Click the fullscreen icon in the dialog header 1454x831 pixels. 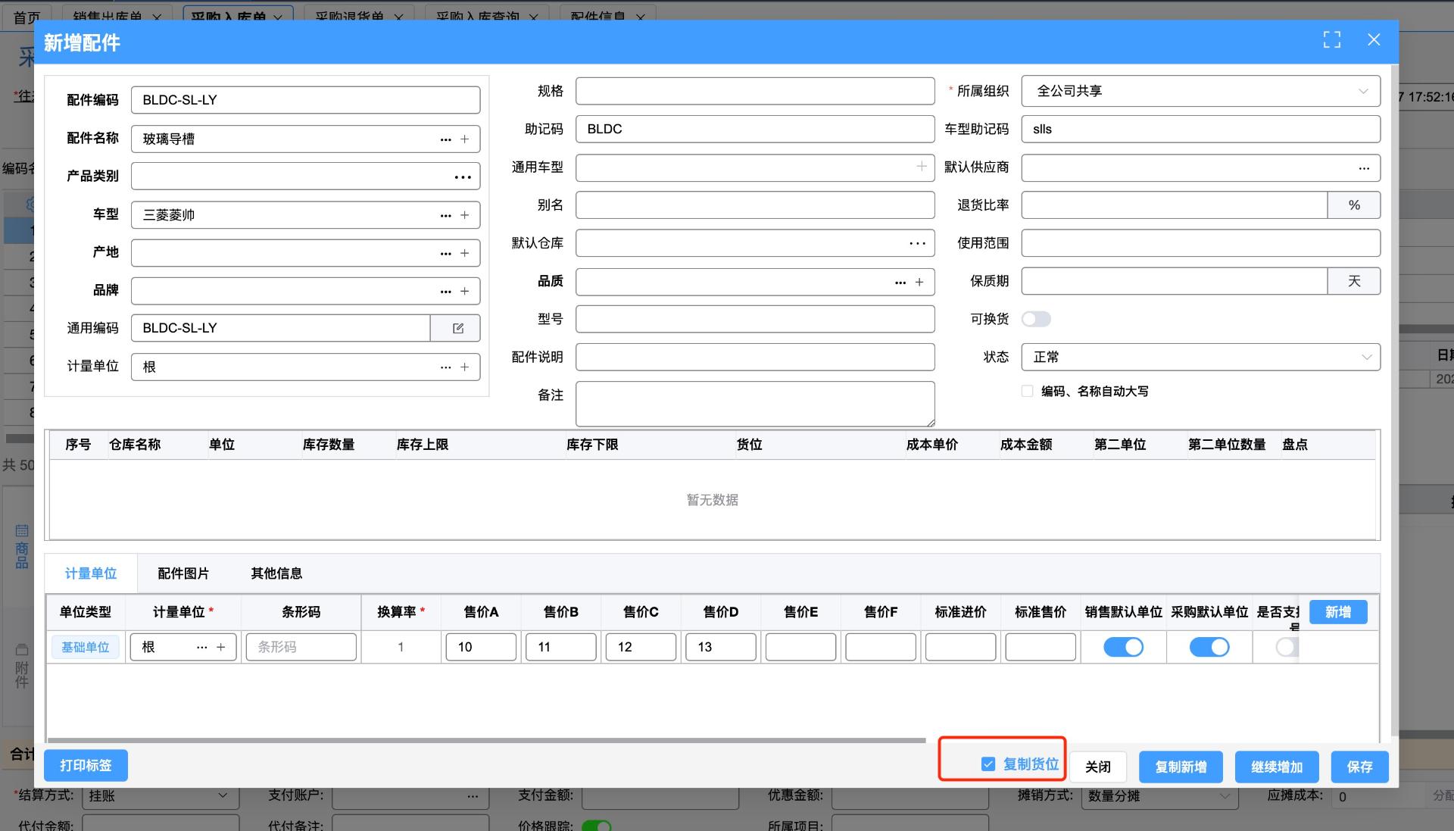1332,40
